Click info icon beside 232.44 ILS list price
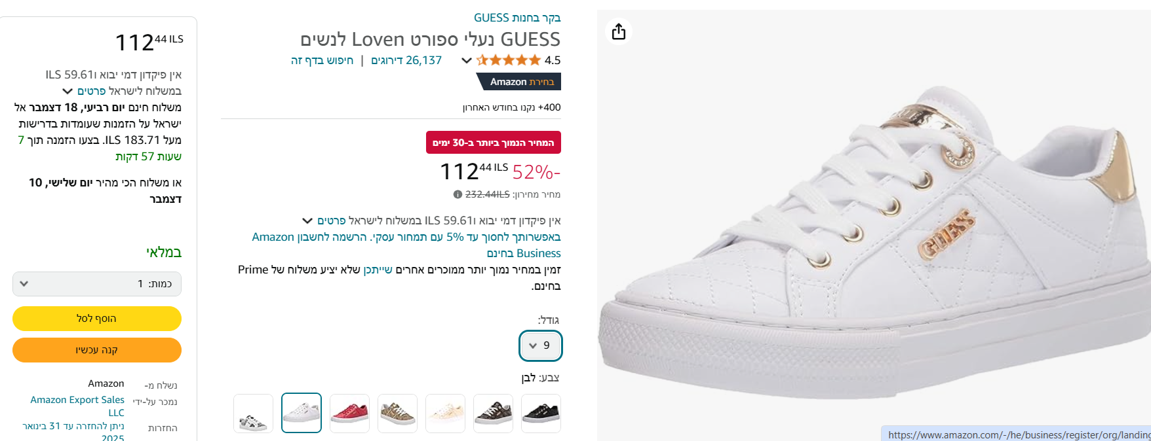 pyautogui.click(x=458, y=194)
